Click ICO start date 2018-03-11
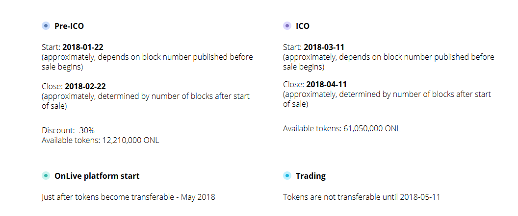Screen dimensions: 518x216 pos(324,47)
